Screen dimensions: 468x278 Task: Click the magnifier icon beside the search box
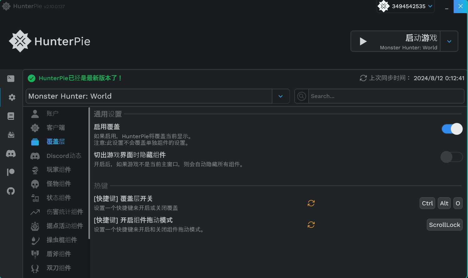[301, 96]
